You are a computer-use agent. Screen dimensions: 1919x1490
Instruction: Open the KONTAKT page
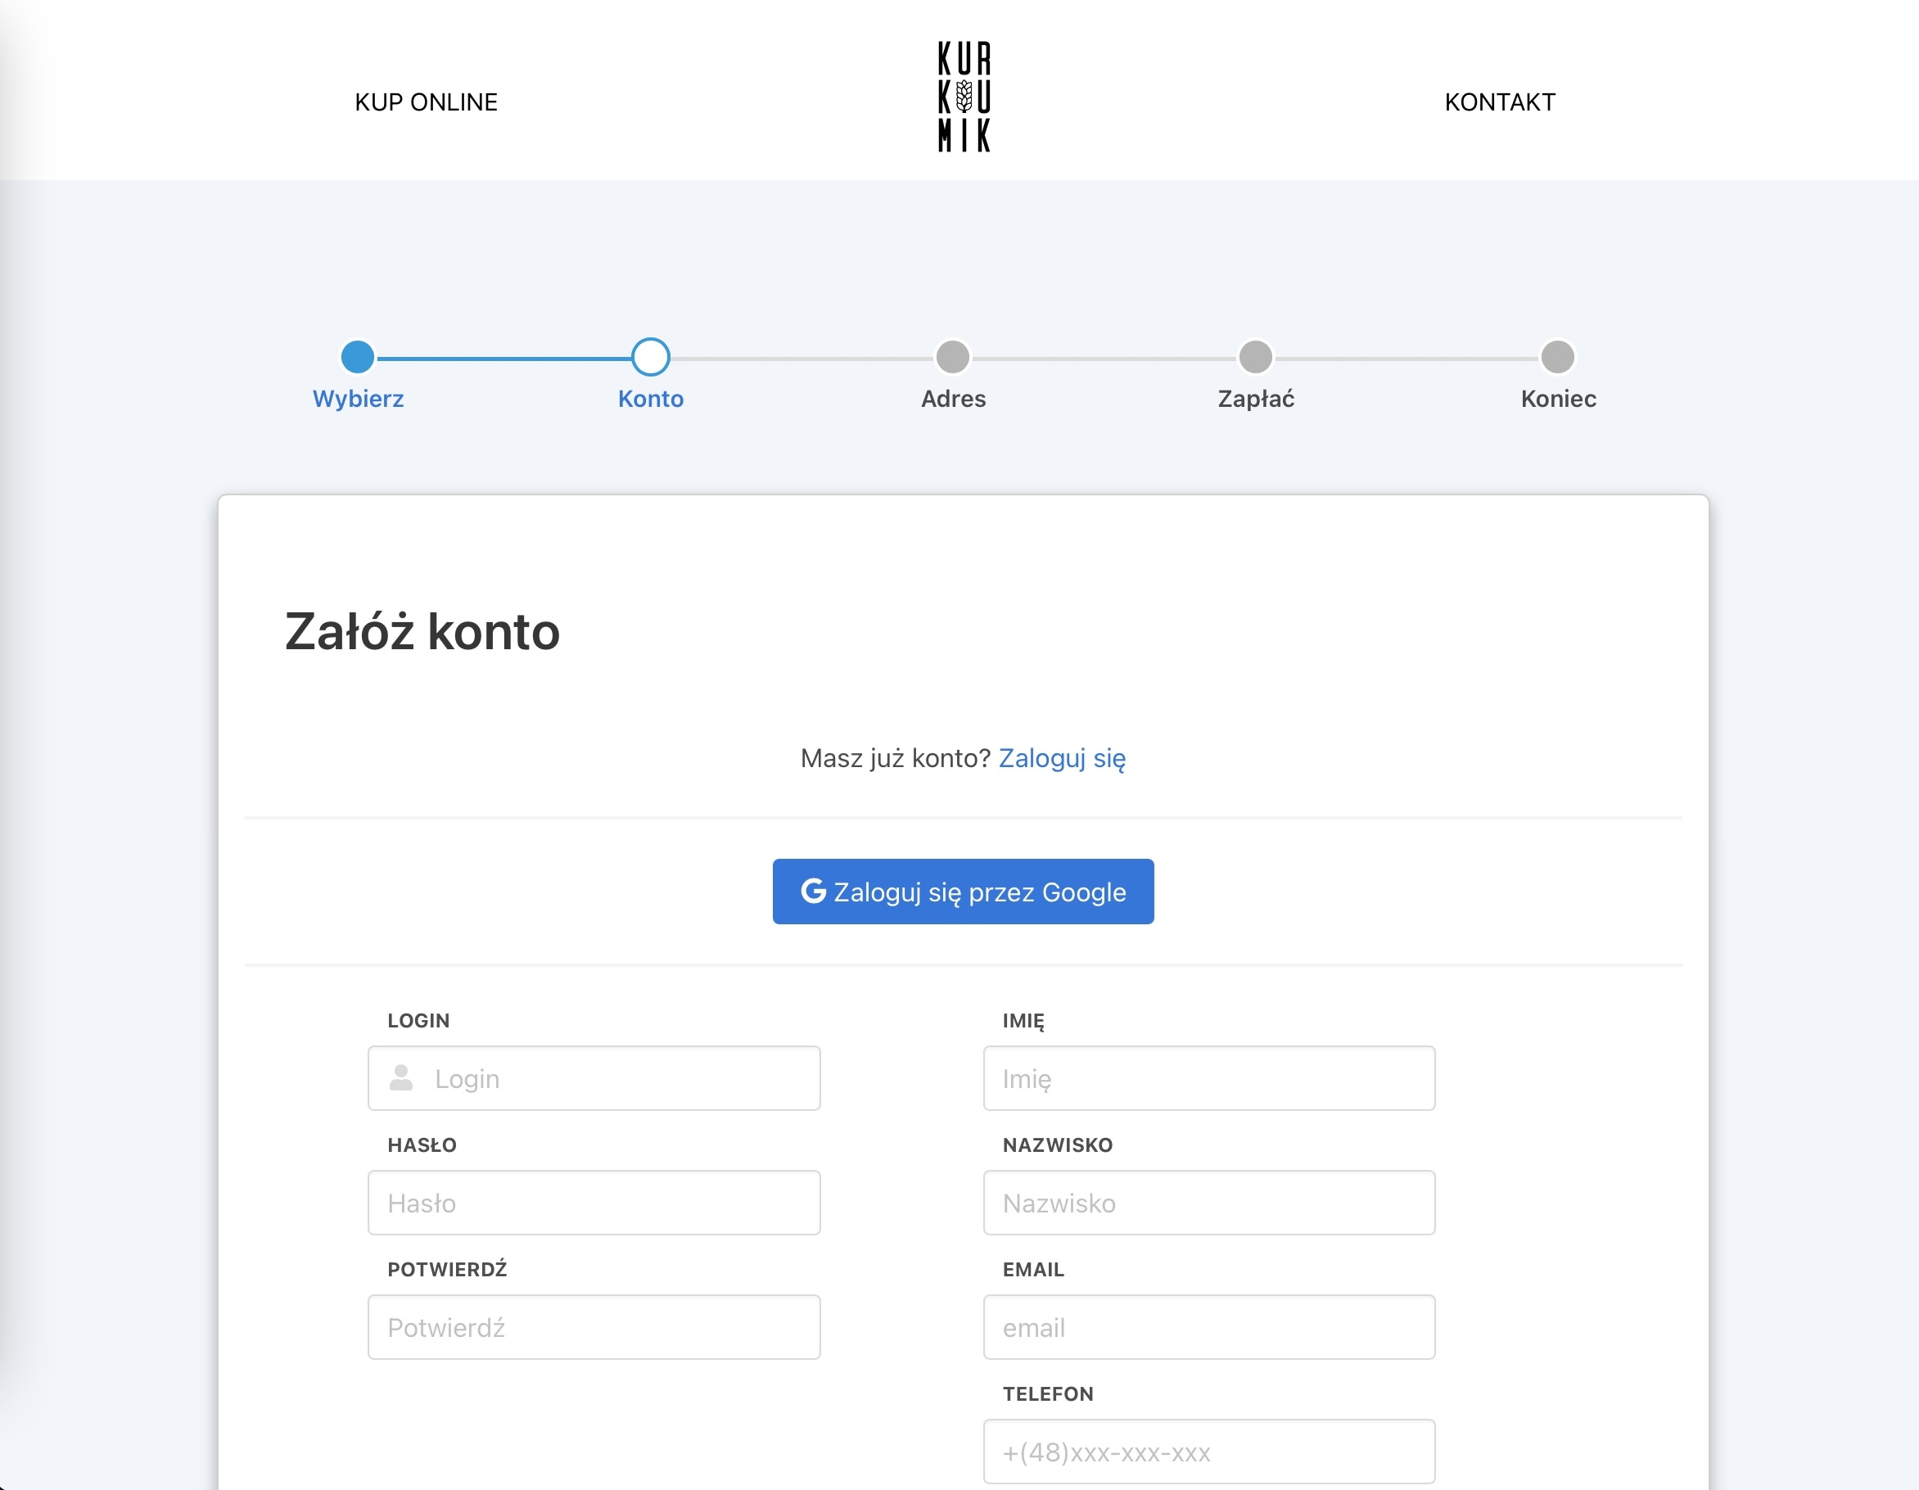point(1500,101)
